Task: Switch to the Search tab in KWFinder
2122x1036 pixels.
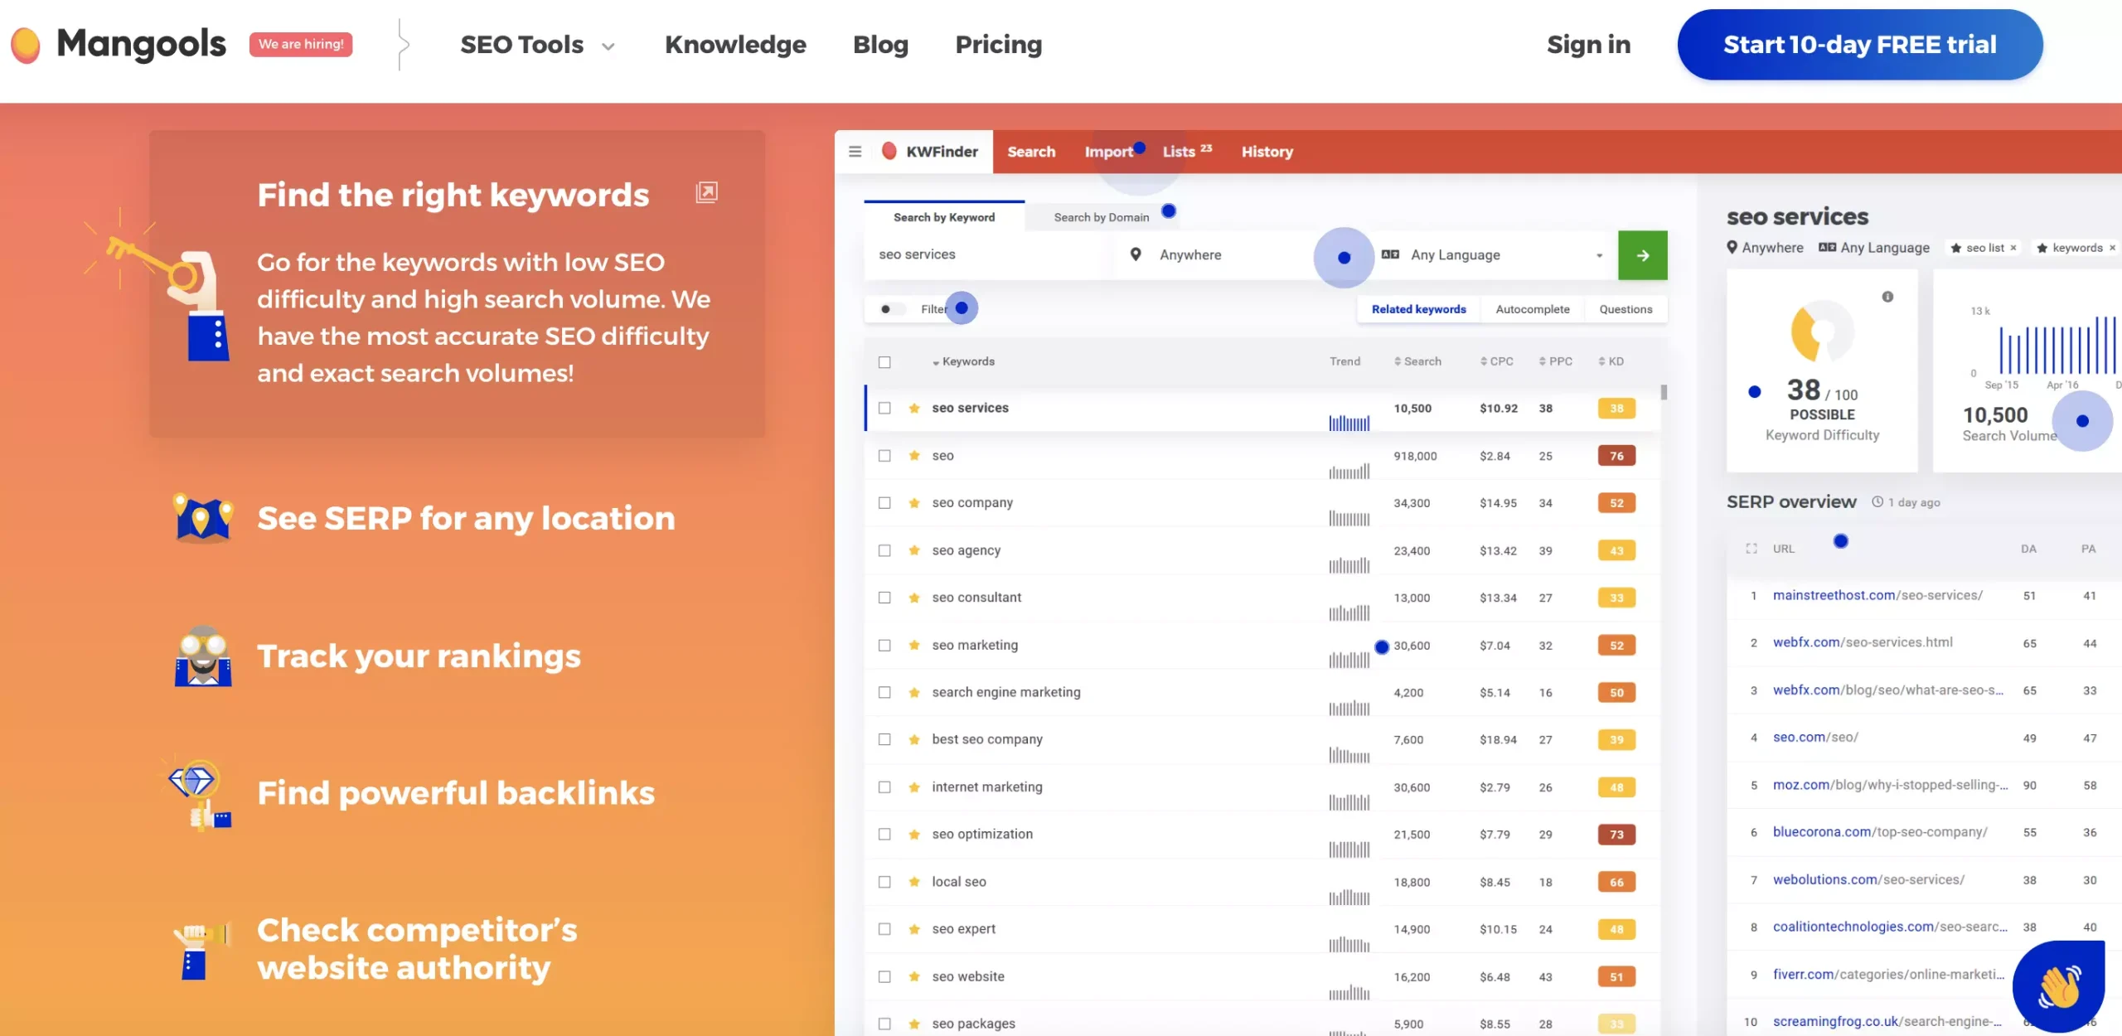Action: [x=1031, y=152]
